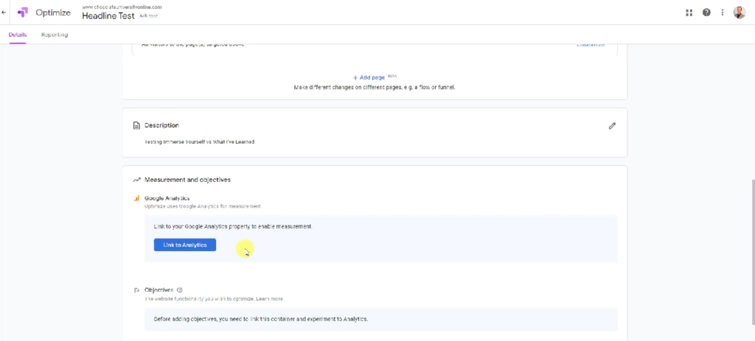Open the Google apps grid
755x341 pixels.
[689, 13]
